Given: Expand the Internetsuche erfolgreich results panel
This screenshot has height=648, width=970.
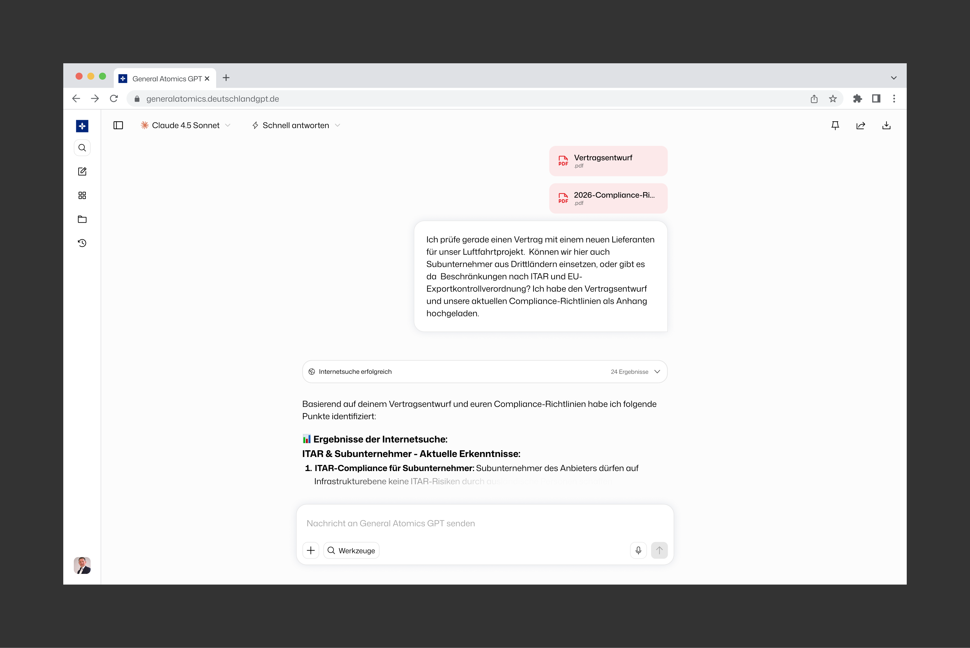Looking at the screenshot, I should pos(485,371).
